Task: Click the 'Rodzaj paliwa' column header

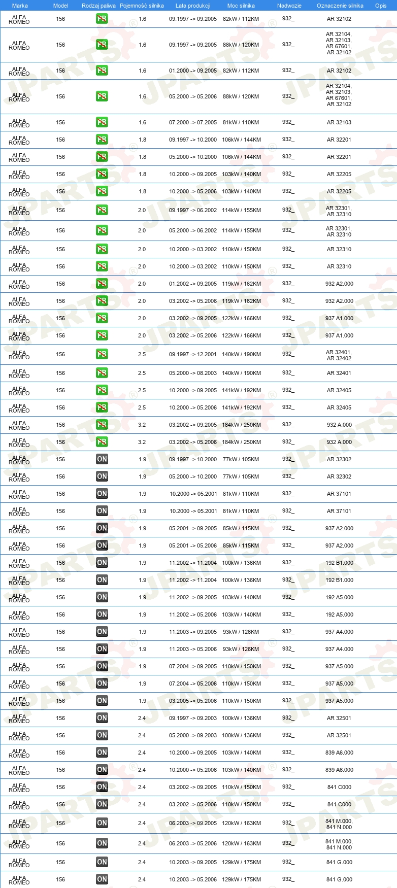Action: pyautogui.click(x=98, y=6)
